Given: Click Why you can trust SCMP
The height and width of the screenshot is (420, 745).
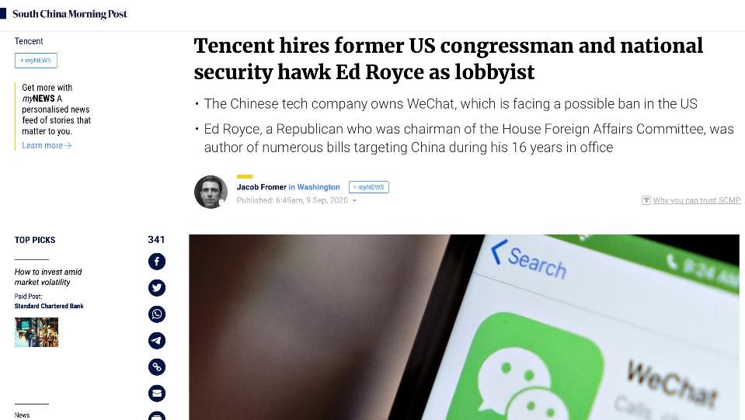Looking at the screenshot, I should click(697, 200).
